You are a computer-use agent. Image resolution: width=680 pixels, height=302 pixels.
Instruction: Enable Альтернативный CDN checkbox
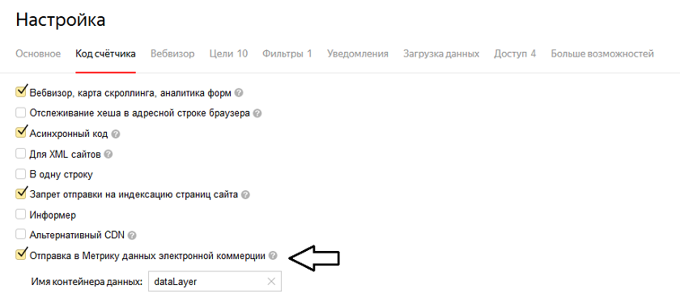tap(21, 235)
